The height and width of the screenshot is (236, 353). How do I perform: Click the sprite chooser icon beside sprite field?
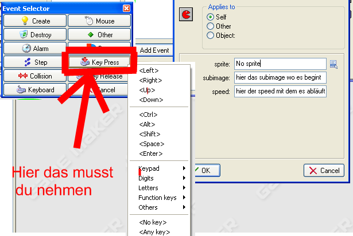[x=334, y=64]
